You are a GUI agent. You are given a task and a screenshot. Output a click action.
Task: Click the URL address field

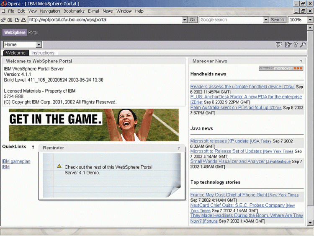click(105, 20)
